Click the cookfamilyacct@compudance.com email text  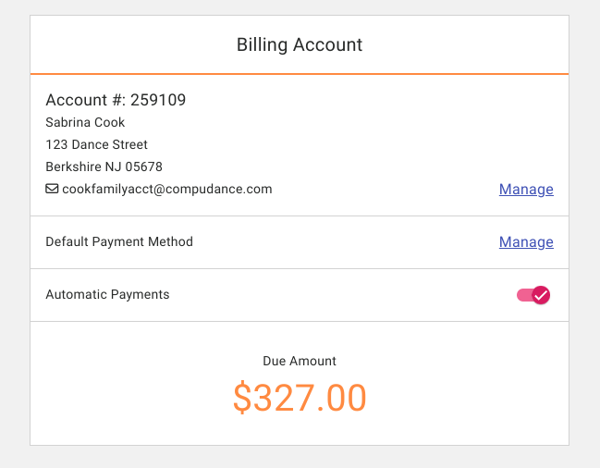[167, 189]
